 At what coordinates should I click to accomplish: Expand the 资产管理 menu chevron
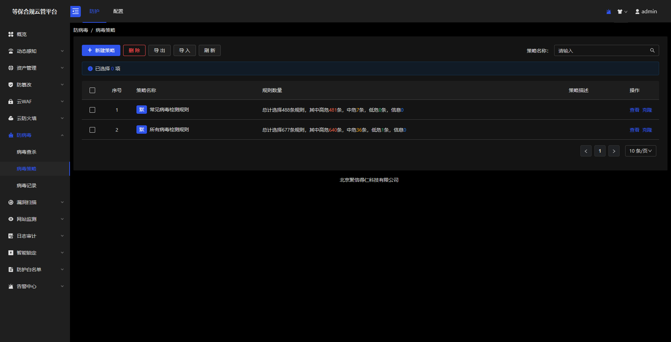[62, 68]
